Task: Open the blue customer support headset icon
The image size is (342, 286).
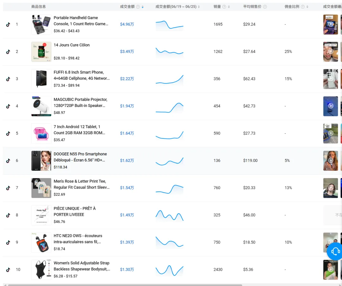Action: point(335,251)
